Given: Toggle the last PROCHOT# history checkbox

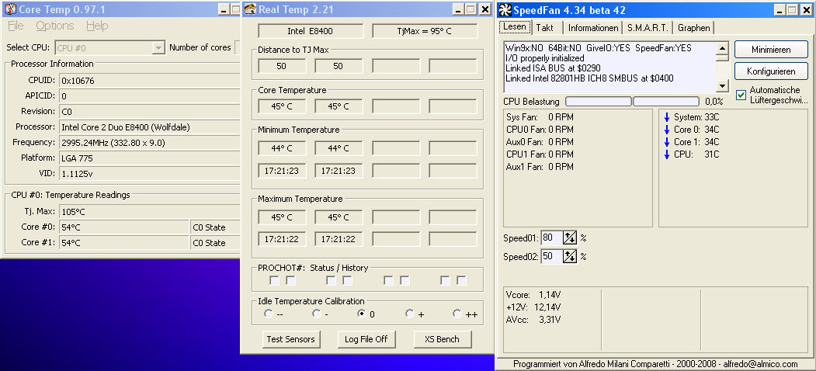Looking at the screenshot, I should [x=461, y=280].
